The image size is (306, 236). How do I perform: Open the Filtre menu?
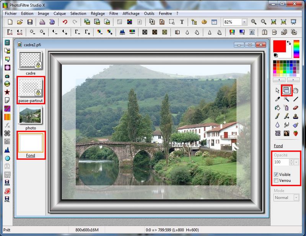coord(114,13)
